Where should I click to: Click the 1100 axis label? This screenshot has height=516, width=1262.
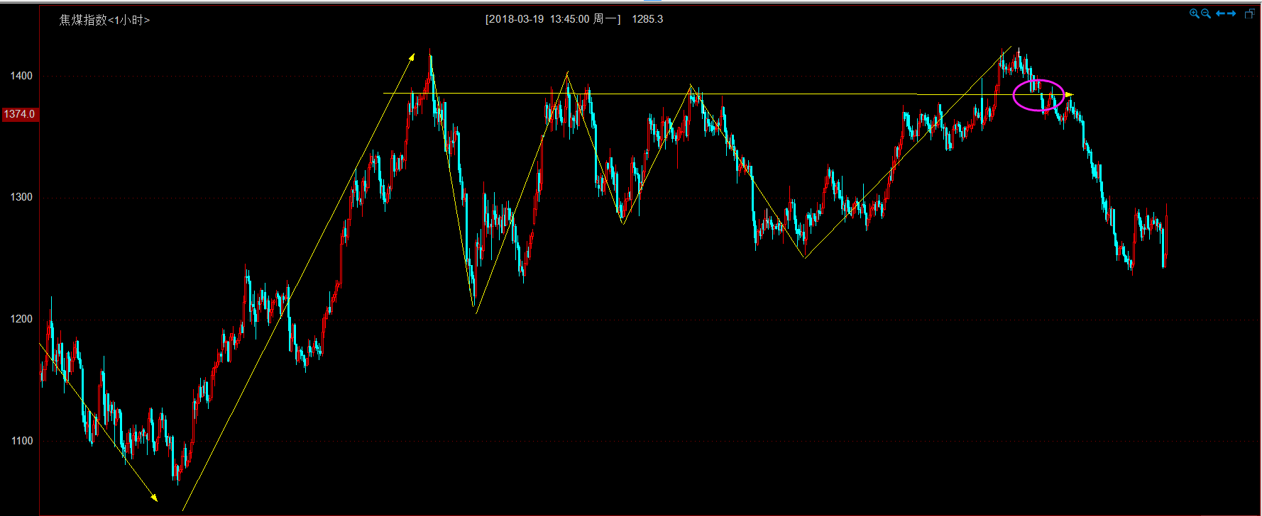[x=21, y=441]
